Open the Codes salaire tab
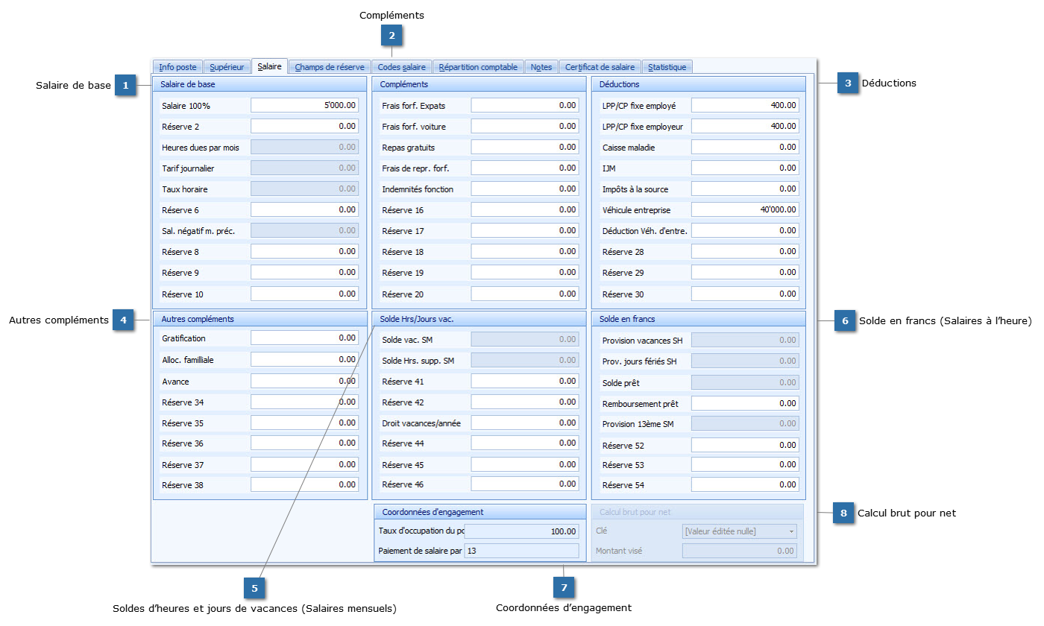The height and width of the screenshot is (626, 1044). 401,67
